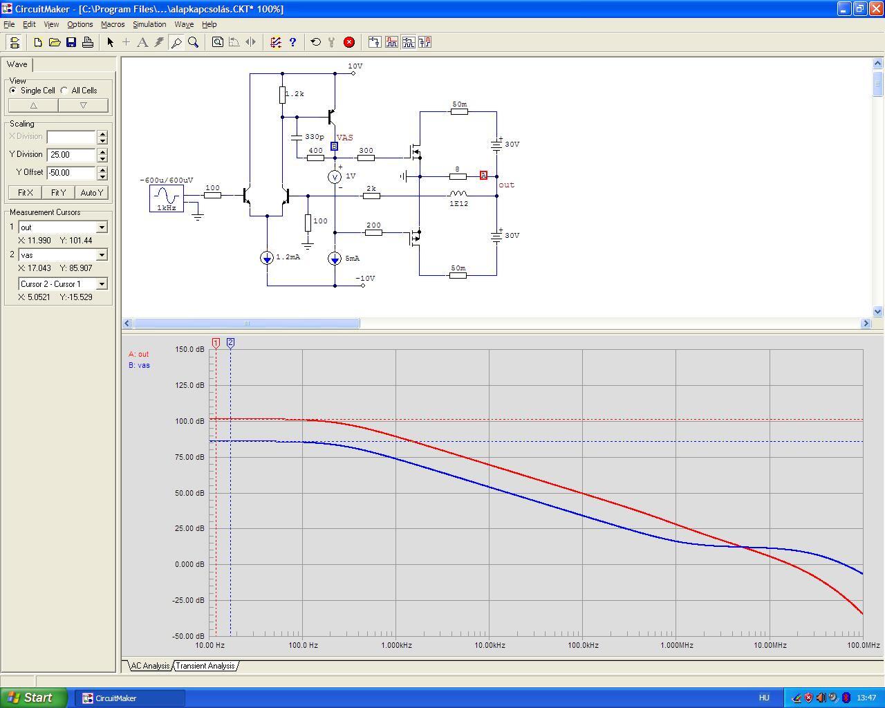Click the Auto Y button

point(91,193)
